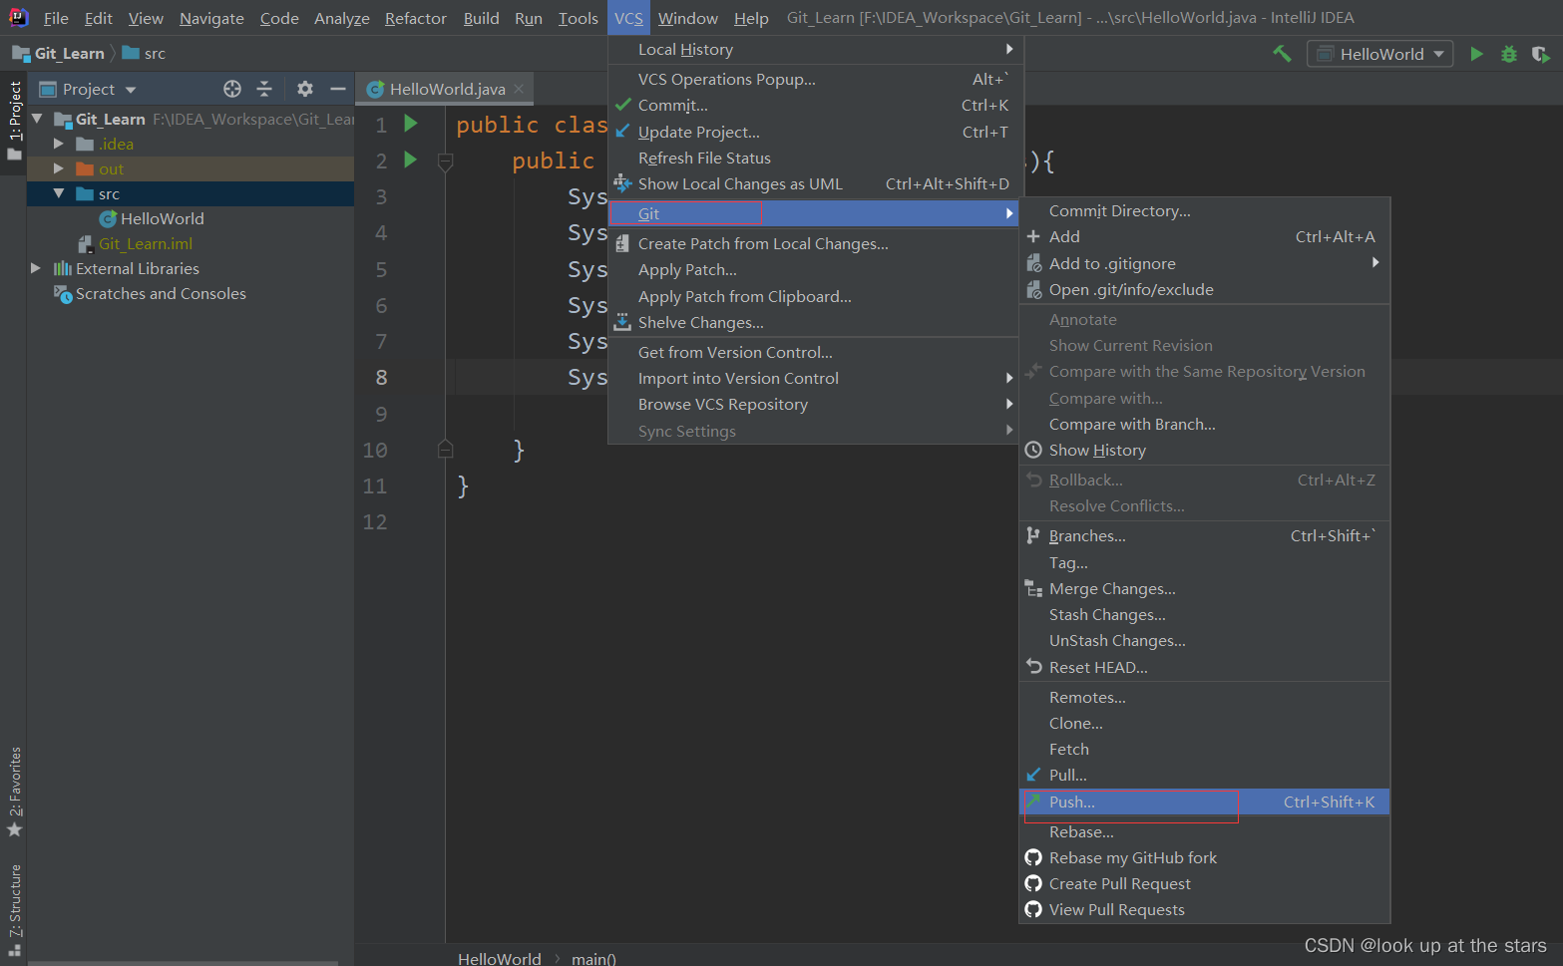Start debugging with the bug icon
Viewport: 1563px width, 966px height.
point(1509,54)
